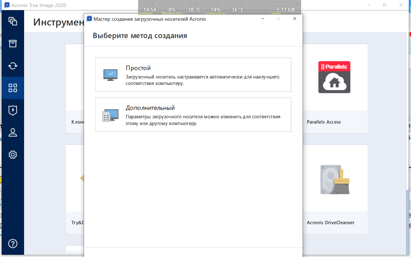Screen dimensions: 411x257
Task: Open Help question mark in sidebar
Action: click(x=13, y=244)
